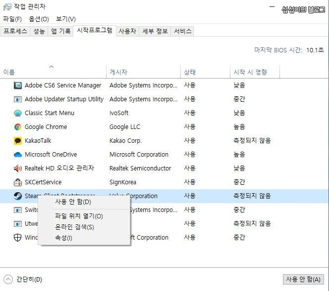Switch to the 성능 tab
Viewport: 329px width, 291px height.
point(39,31)
